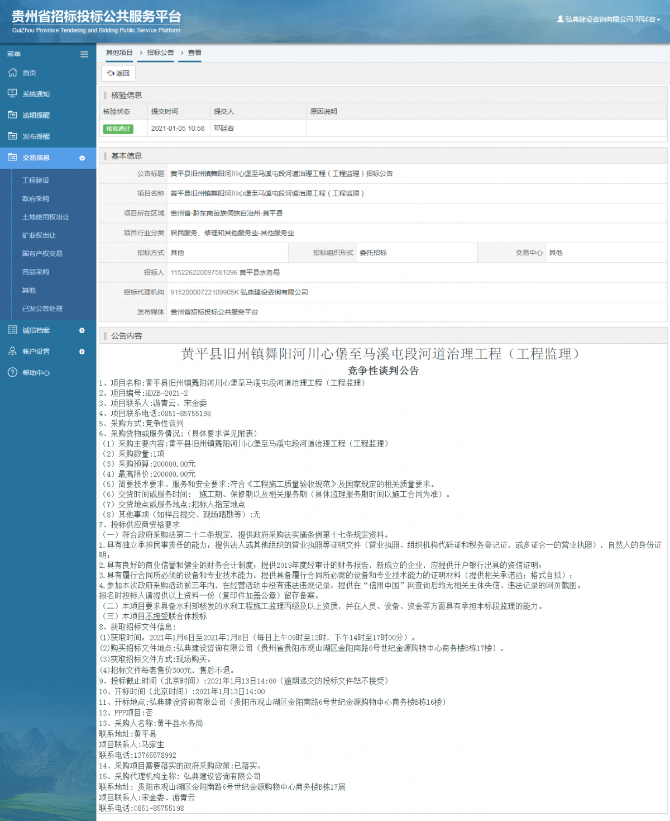Click the 交易信息 sidebar icon
The height and width of the screenshot is (821, 670).
(x=12, y=158)
